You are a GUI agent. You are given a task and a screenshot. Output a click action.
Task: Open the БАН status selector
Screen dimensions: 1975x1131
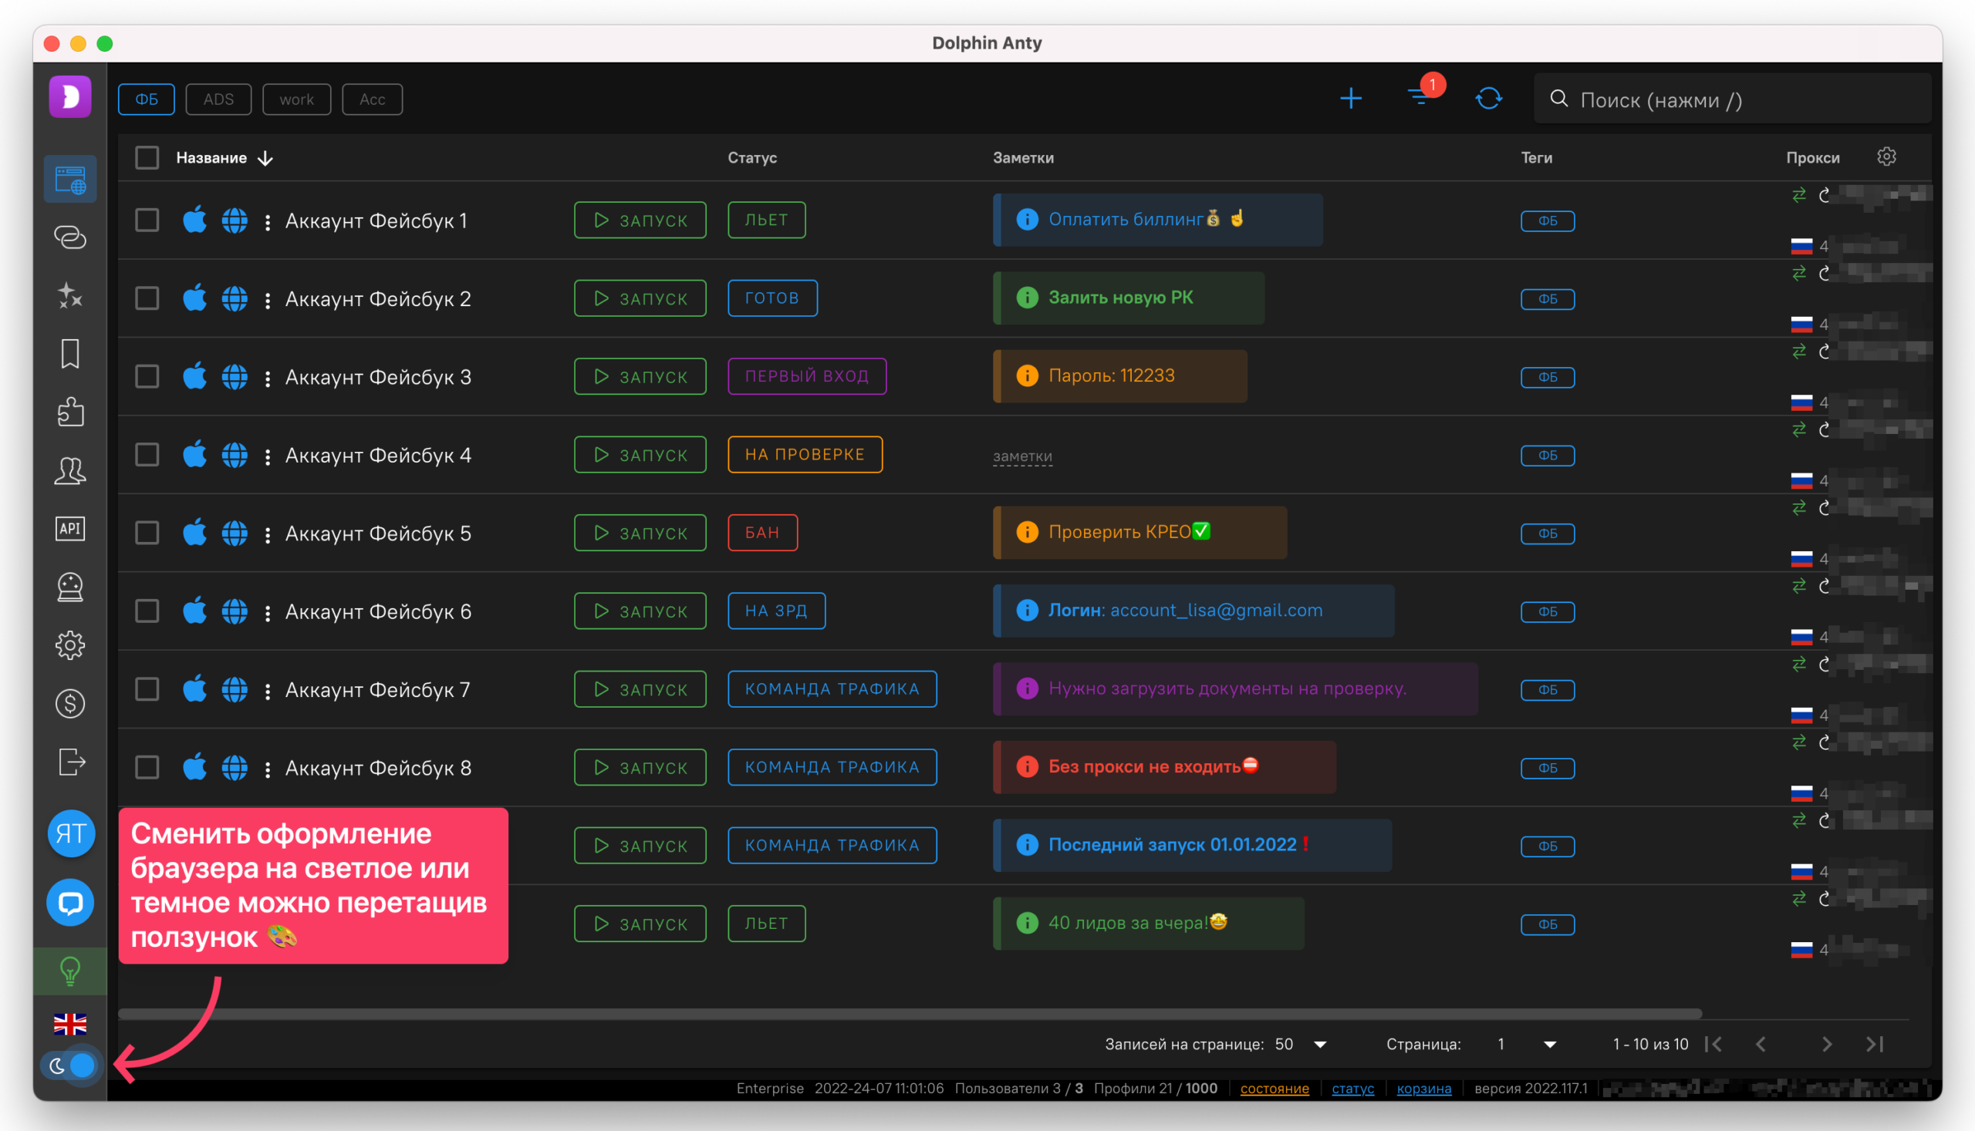[762, 533]
